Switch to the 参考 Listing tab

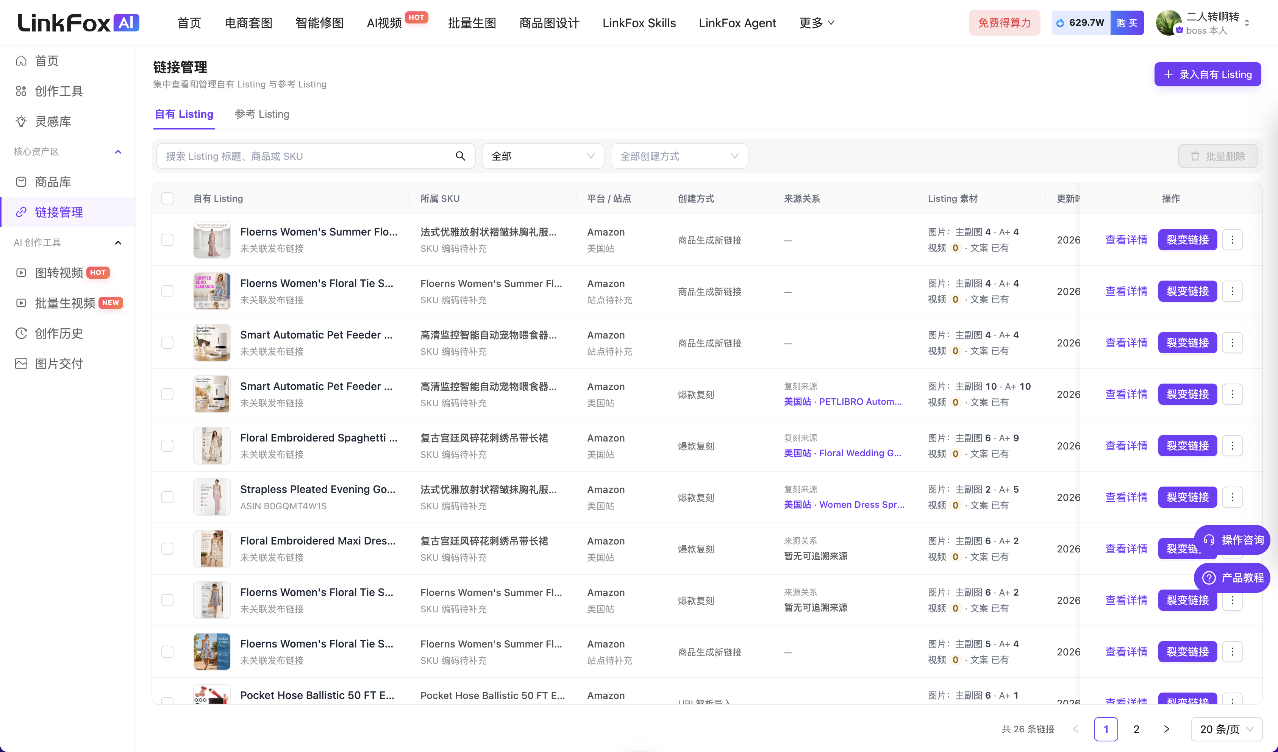click(262, 114)
